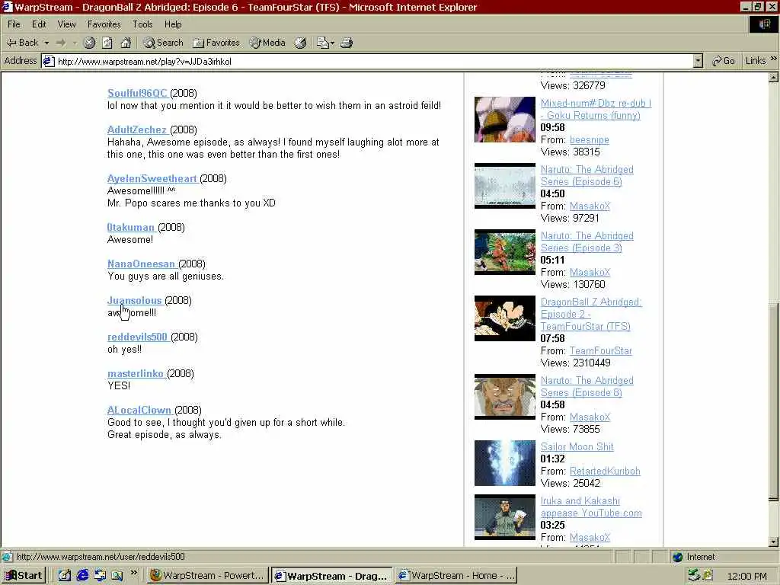This screenshot has width=780, height=585.
Task: Open DragonBall Z Abridged Episode 2 link
Action: (x=591, y=314)
